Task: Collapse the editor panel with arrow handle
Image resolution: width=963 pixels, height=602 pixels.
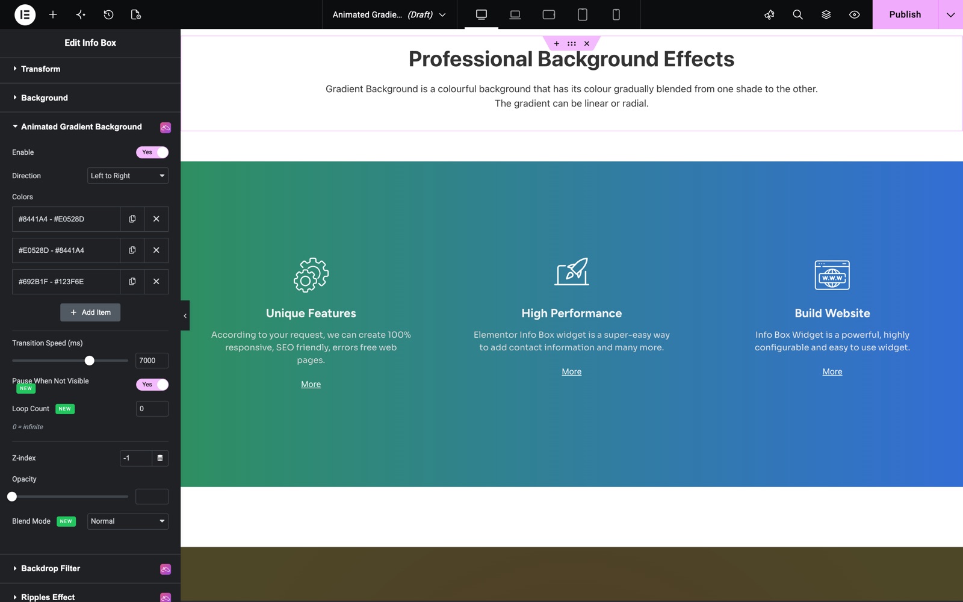Action: [x=185, y=315]
